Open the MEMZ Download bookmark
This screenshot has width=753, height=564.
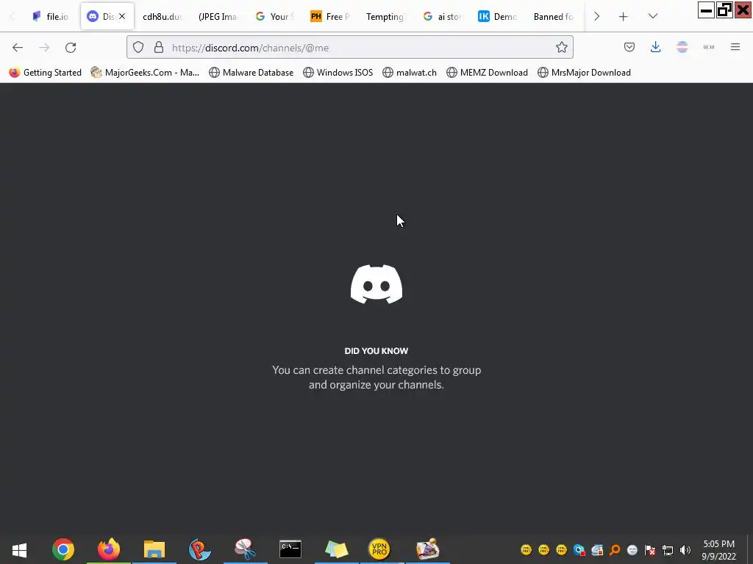487,73
